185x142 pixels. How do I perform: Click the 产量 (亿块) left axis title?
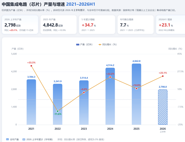(x=17, y=49)
